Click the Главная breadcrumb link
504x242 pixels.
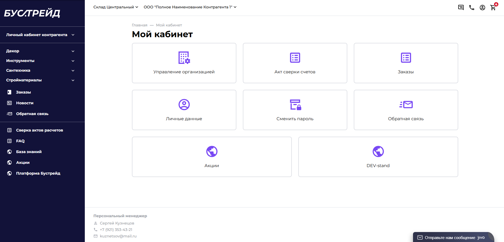pyautogui.click(x=139, y=25)
